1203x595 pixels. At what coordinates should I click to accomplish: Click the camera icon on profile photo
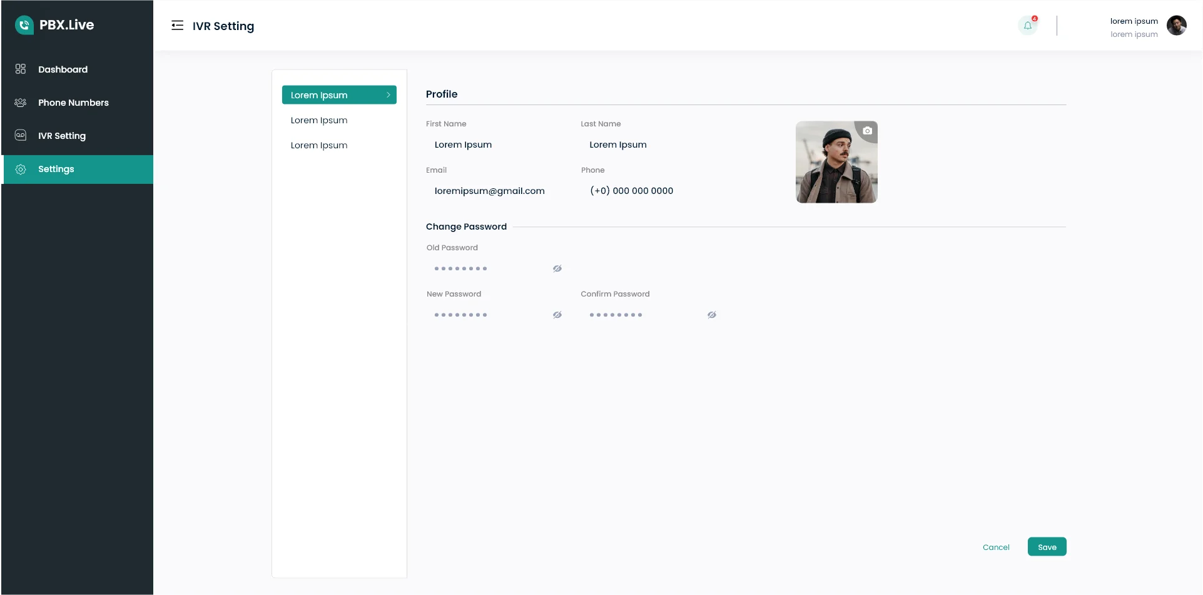pos(867,131)
